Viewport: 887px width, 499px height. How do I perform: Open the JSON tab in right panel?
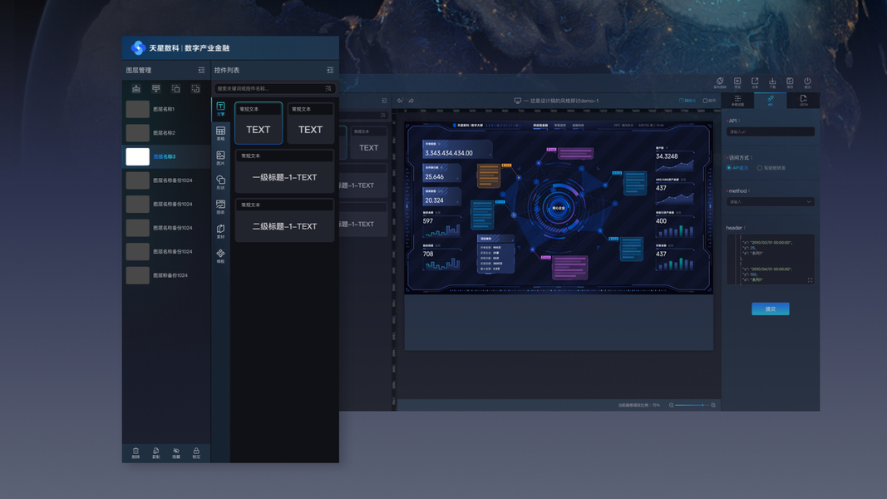tap(803, 100)
